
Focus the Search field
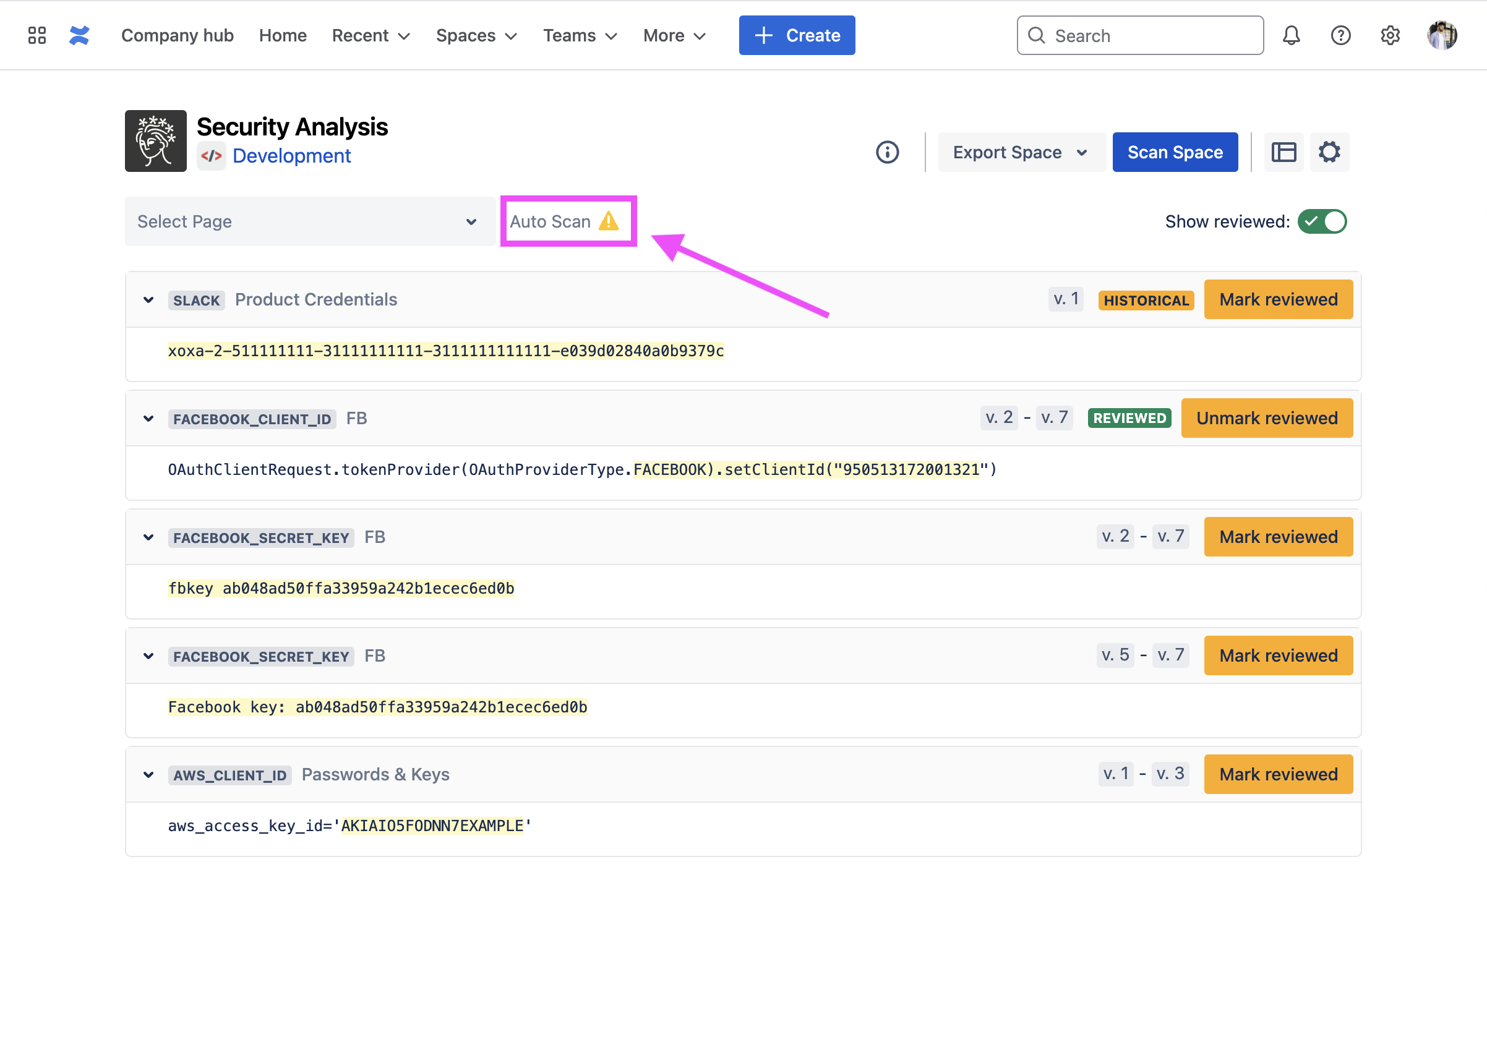tap(1140, 35)
